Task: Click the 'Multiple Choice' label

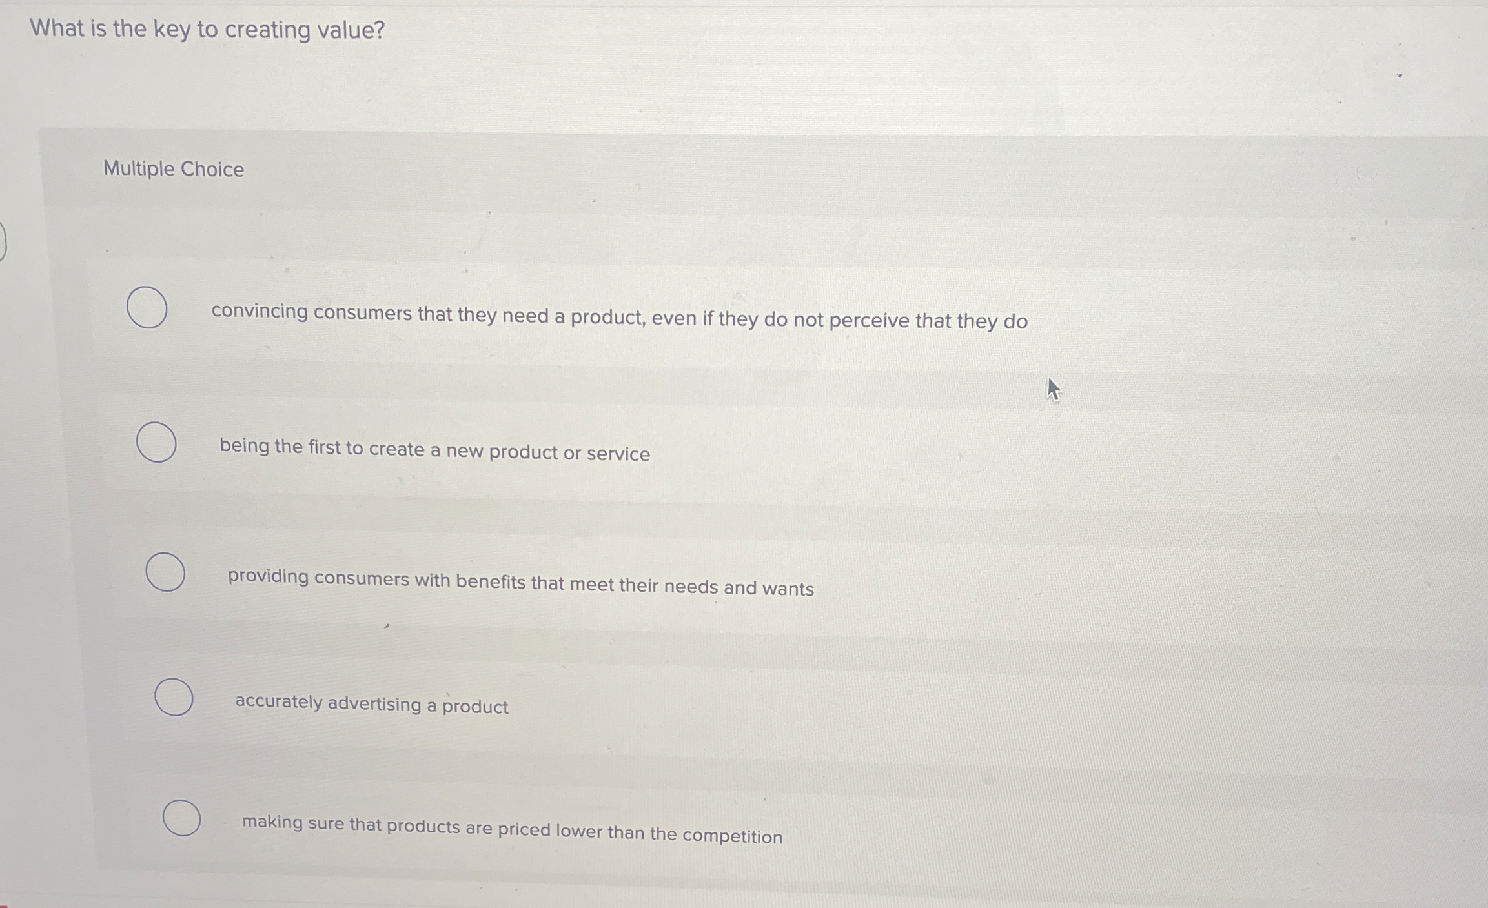Action: click(173, 169)
